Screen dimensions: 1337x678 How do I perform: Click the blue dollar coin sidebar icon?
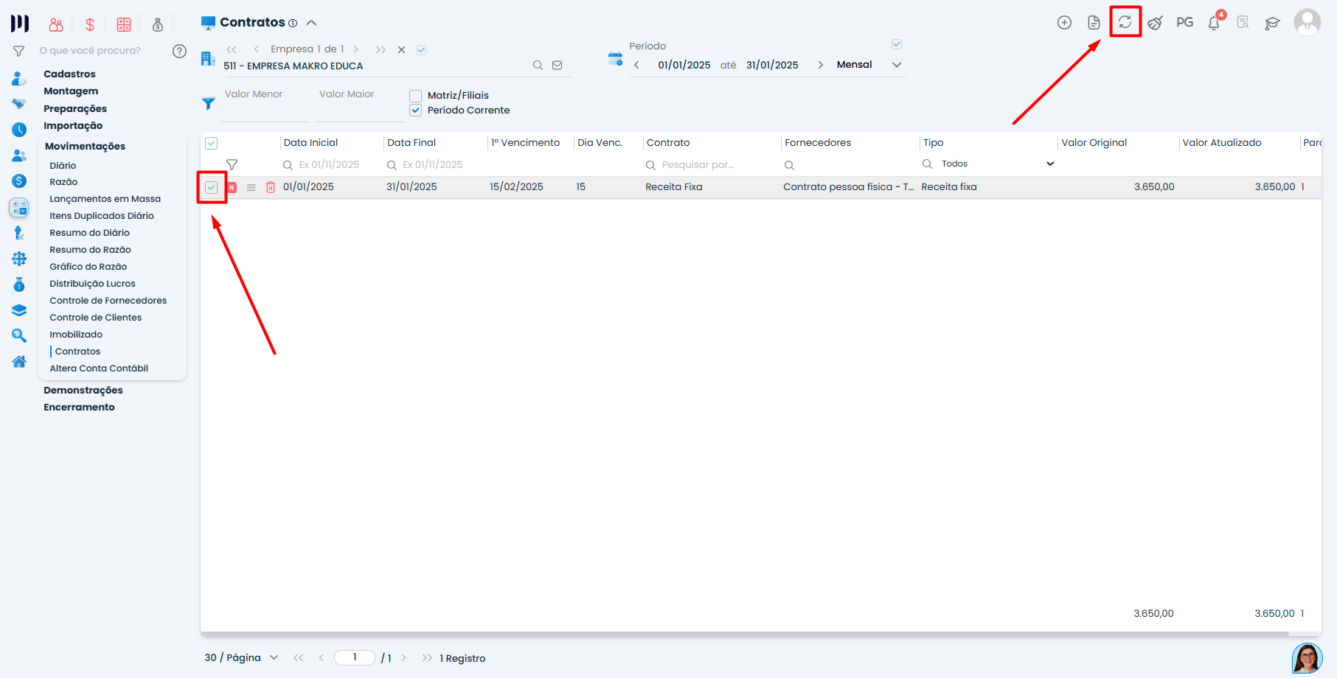pos(19,181)
